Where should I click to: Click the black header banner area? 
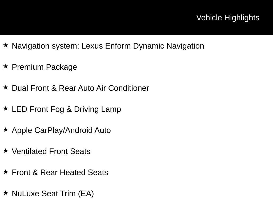coord(136,18)
